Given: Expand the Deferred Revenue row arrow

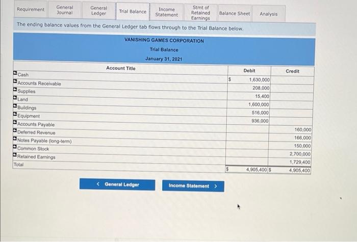Looking at the screenshot, I should click(x=15, y=130).
